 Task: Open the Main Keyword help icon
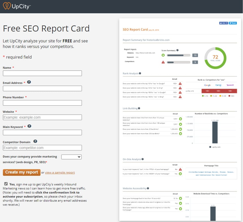tap(29, 126)
